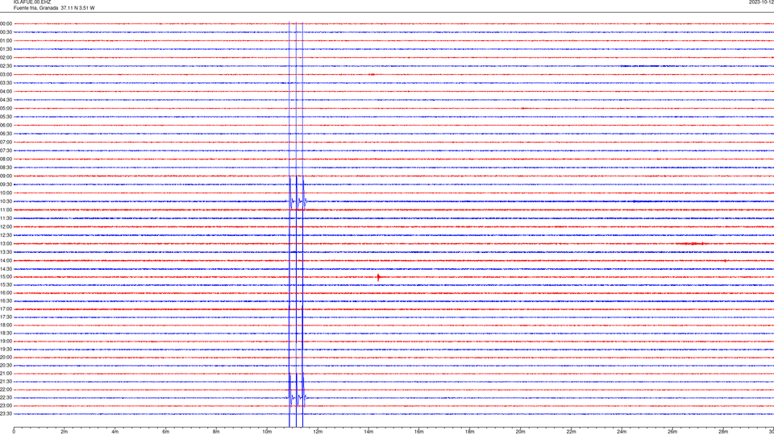Select the 12:00 time row label
Viewport: 774px width, 435px height.
point(6,227)
